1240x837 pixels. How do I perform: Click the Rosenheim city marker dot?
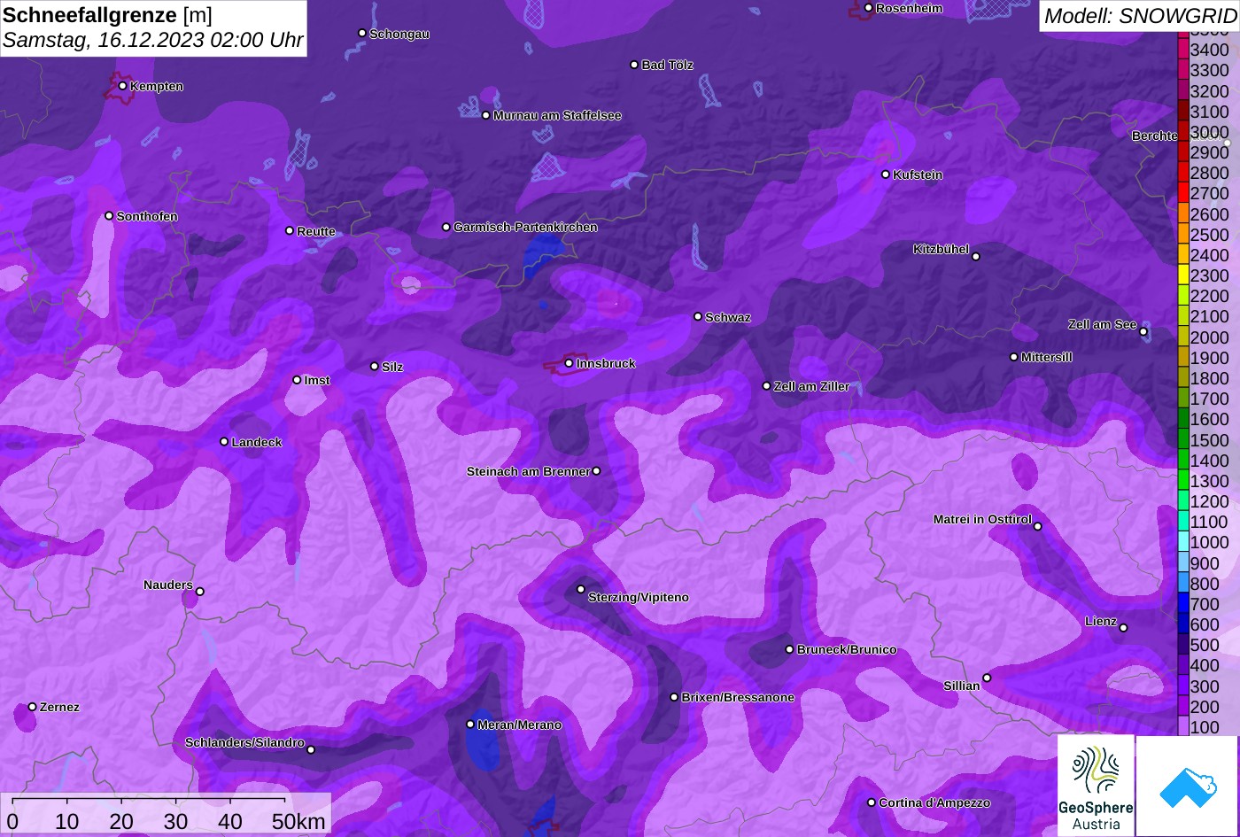pos(869,8)
